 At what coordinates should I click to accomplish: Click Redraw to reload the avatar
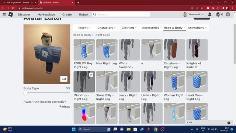pyautogui.click(x=65, y=106)
